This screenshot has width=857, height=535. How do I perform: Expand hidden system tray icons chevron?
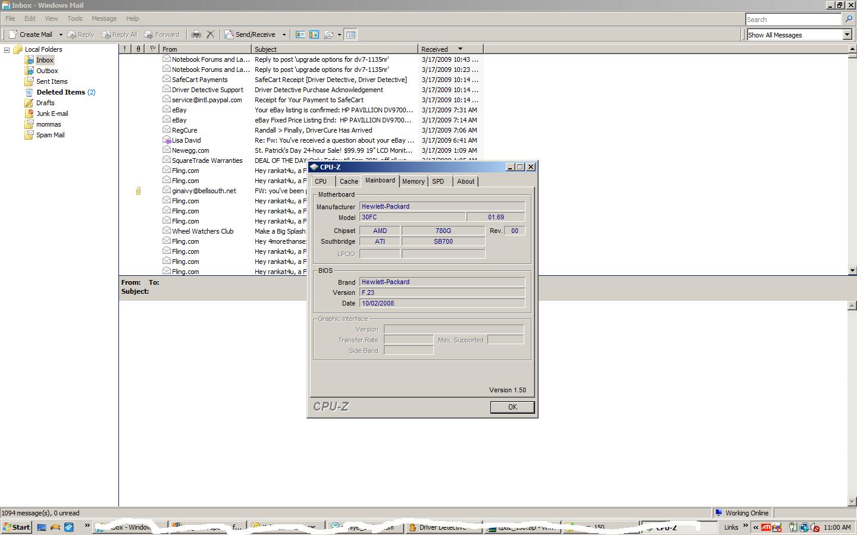(756, 527)
